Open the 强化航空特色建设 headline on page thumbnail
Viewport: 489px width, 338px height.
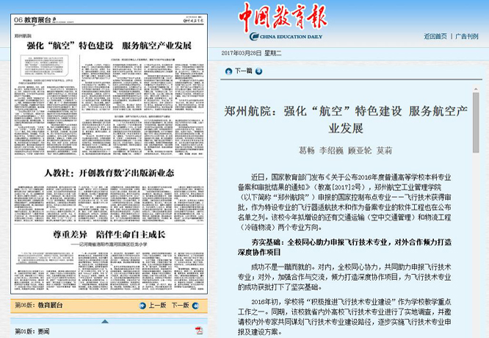point(109,46)
